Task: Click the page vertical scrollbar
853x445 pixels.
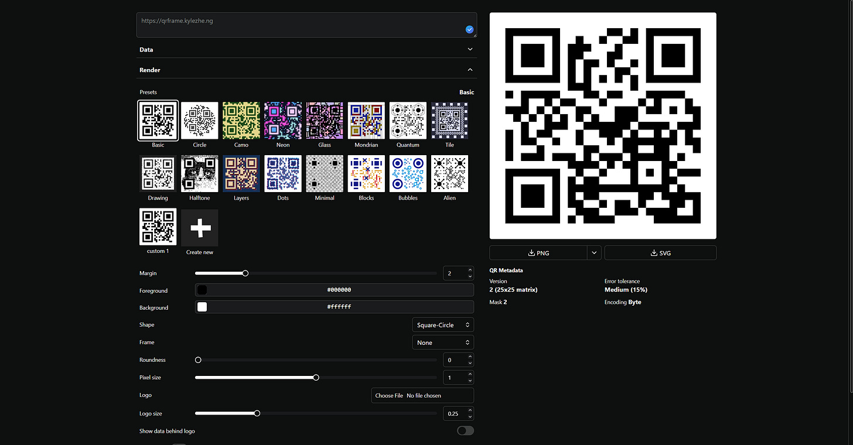Action: [850, 196]
